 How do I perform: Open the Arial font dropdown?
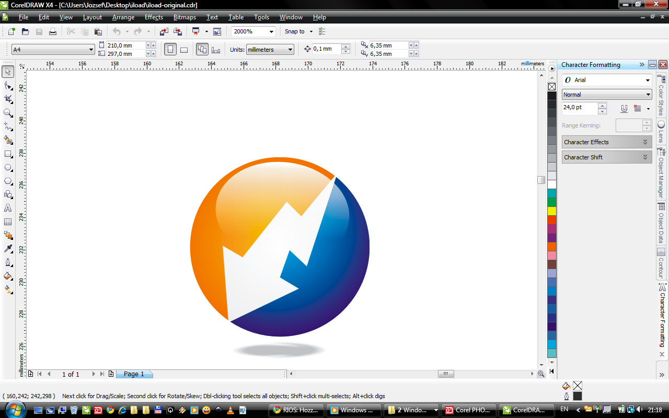(648, 80)
